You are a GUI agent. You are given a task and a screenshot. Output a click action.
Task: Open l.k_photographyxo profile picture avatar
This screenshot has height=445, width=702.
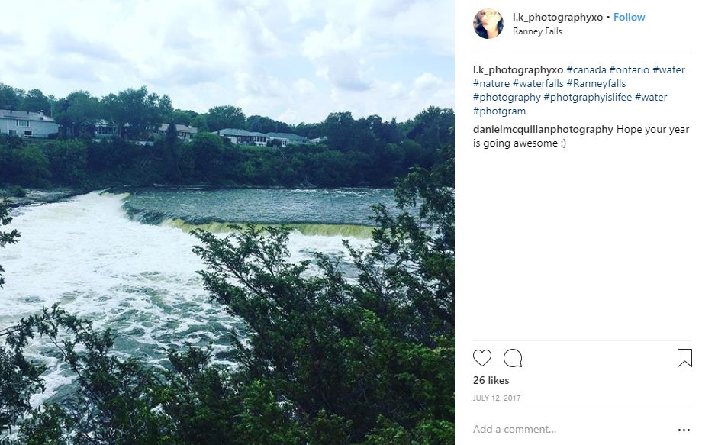(x=488, y=24)
